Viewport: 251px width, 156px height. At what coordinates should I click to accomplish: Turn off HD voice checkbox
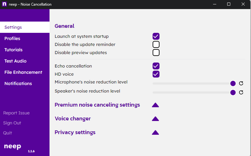coord(156,74)
